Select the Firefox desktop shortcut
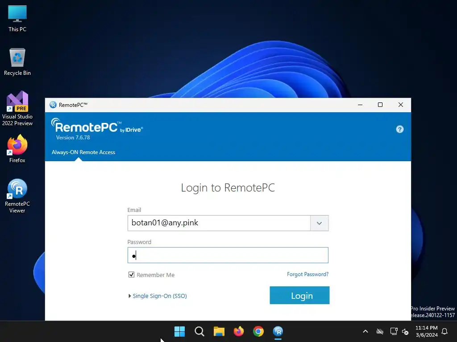The image size is (457, 342). tap(17, 149)
